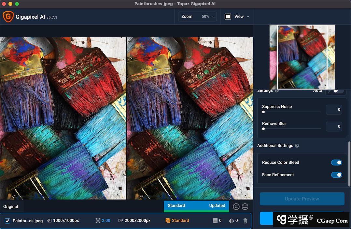The image size is (351, 229).
Task: Turn off the Face Refinement switch
Action: click(336, 175)
